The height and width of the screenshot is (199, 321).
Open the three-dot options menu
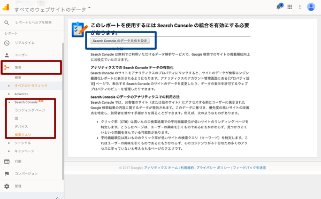click(300, 7)
